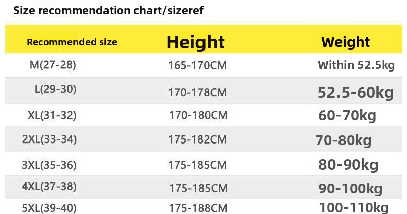
Task: Pick the 4XL(37-38) size cell
Action: click(49, 187)
